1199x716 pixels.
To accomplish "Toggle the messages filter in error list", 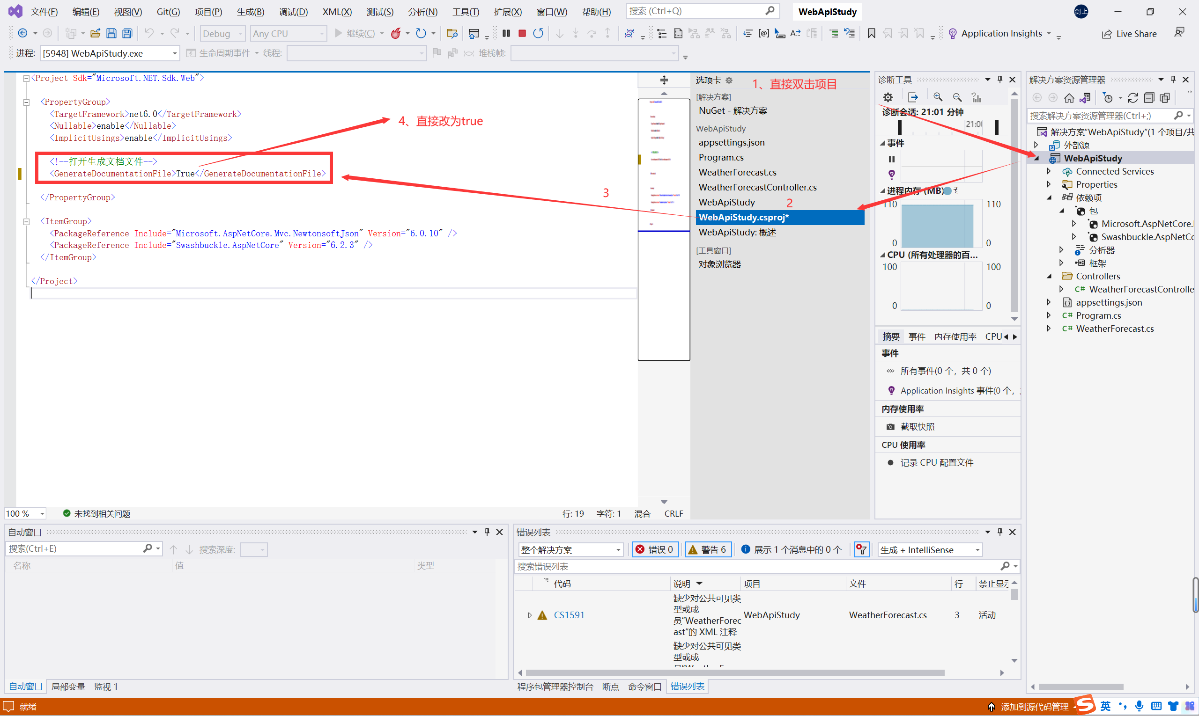I will (x=792, y=549).
